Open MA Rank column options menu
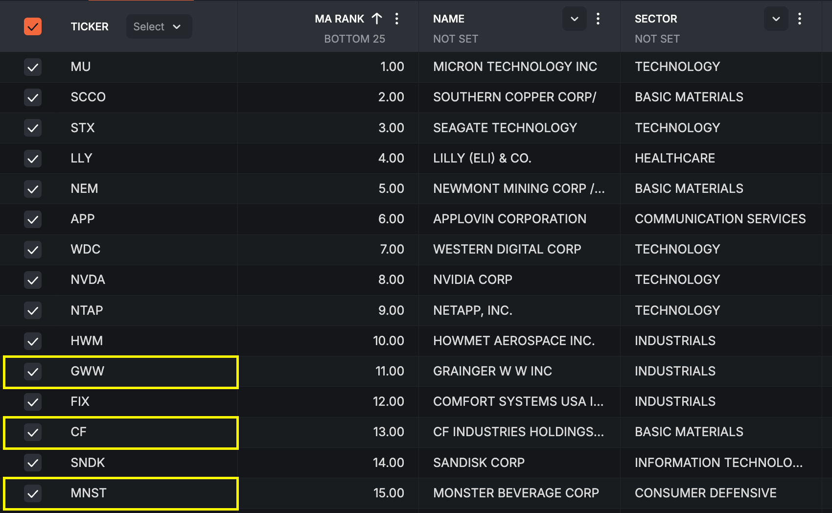 (397, 19)
